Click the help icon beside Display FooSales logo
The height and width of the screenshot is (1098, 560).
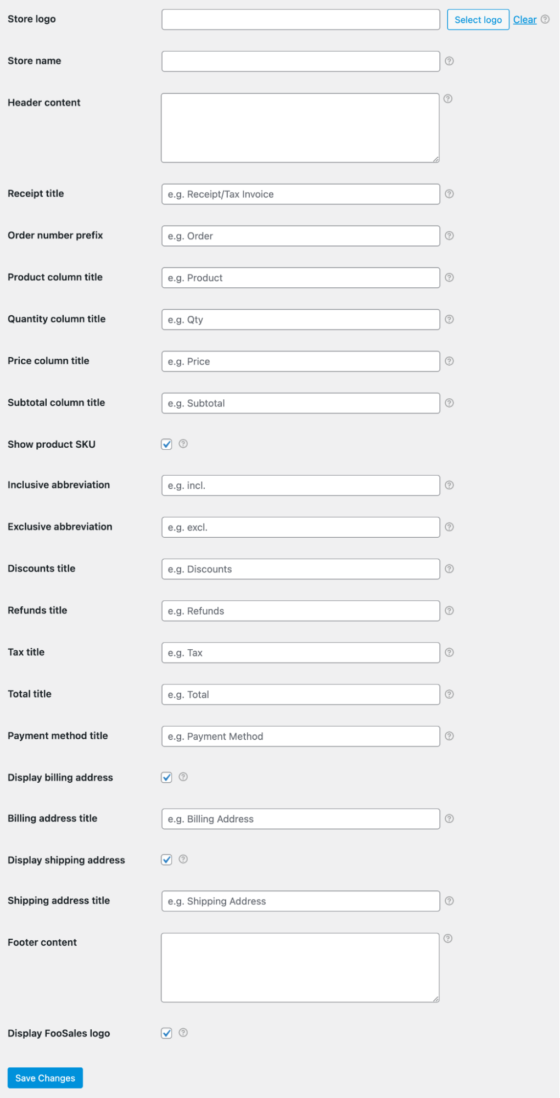[183, 1033]
